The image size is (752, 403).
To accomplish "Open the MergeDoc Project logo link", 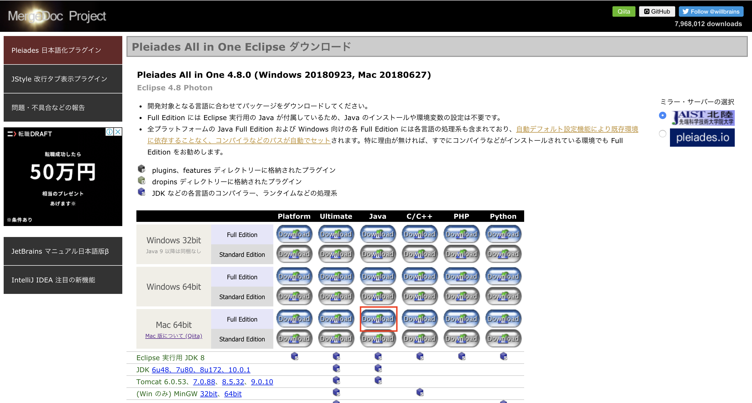I will (57, 16).
